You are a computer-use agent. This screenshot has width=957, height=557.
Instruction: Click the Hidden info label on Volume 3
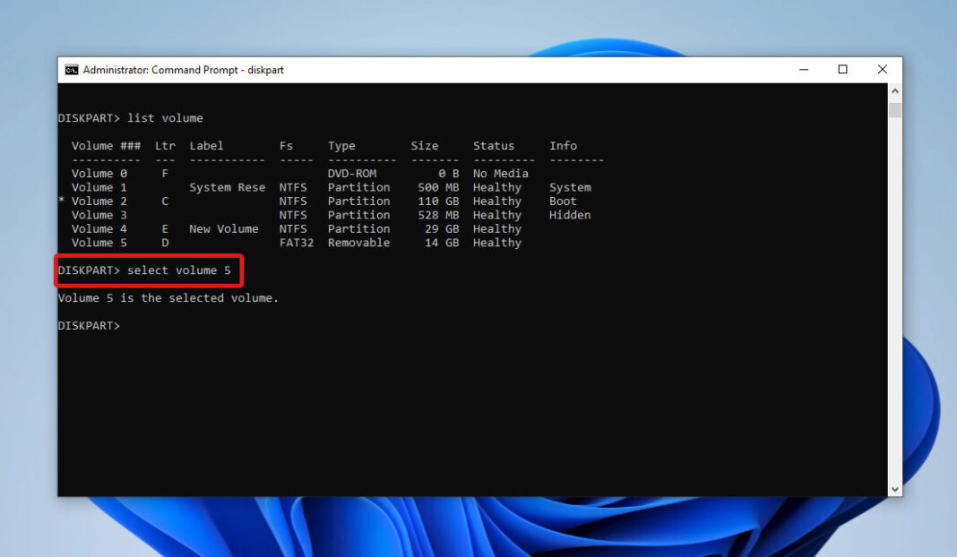point(569,215)
